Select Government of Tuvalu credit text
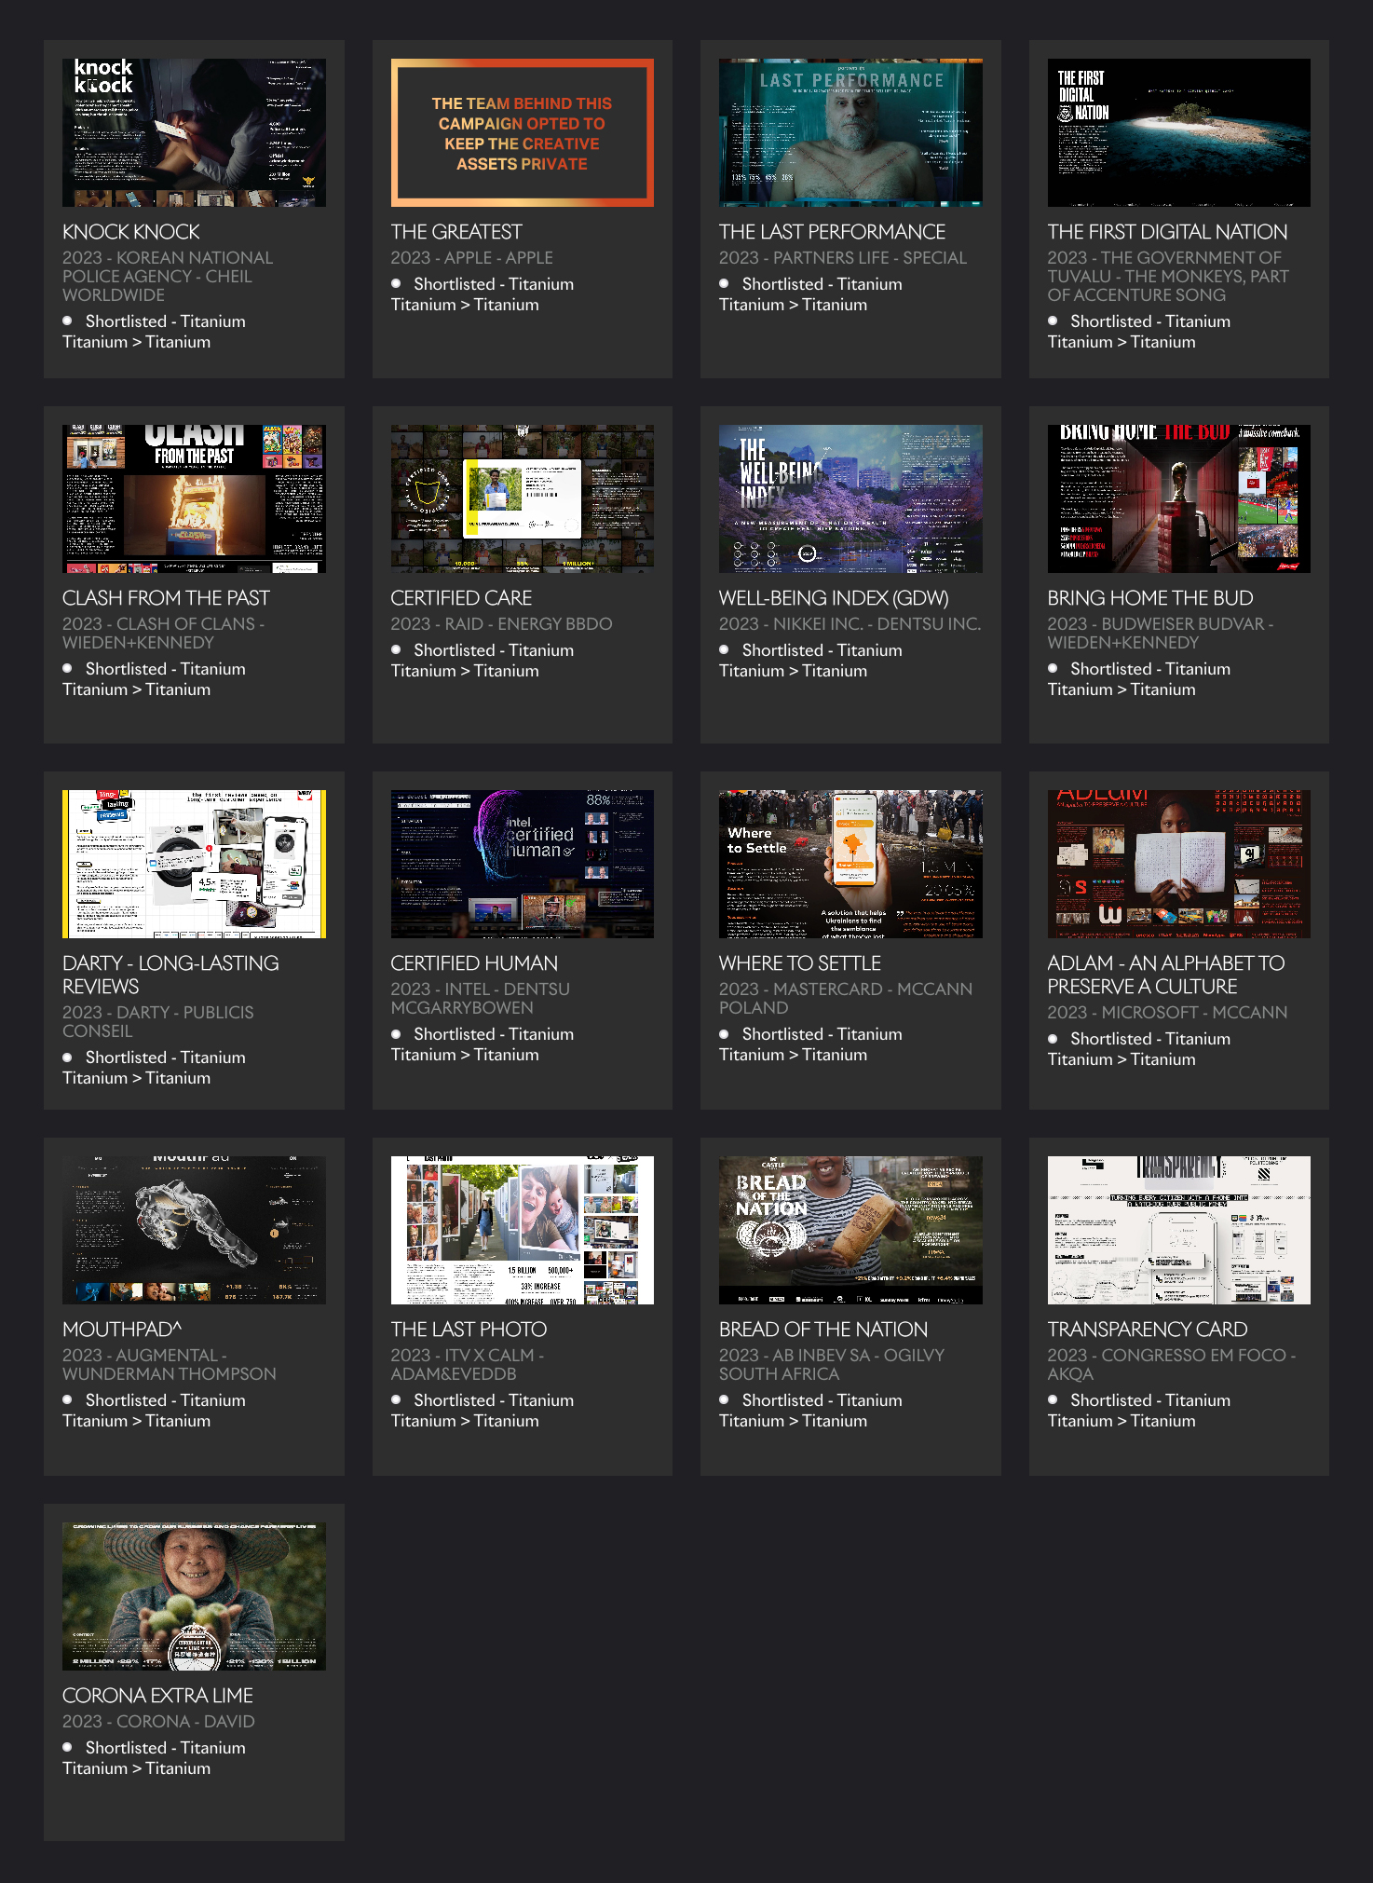Viewport: 1373px width, 1883px height. click(1168, 277)
